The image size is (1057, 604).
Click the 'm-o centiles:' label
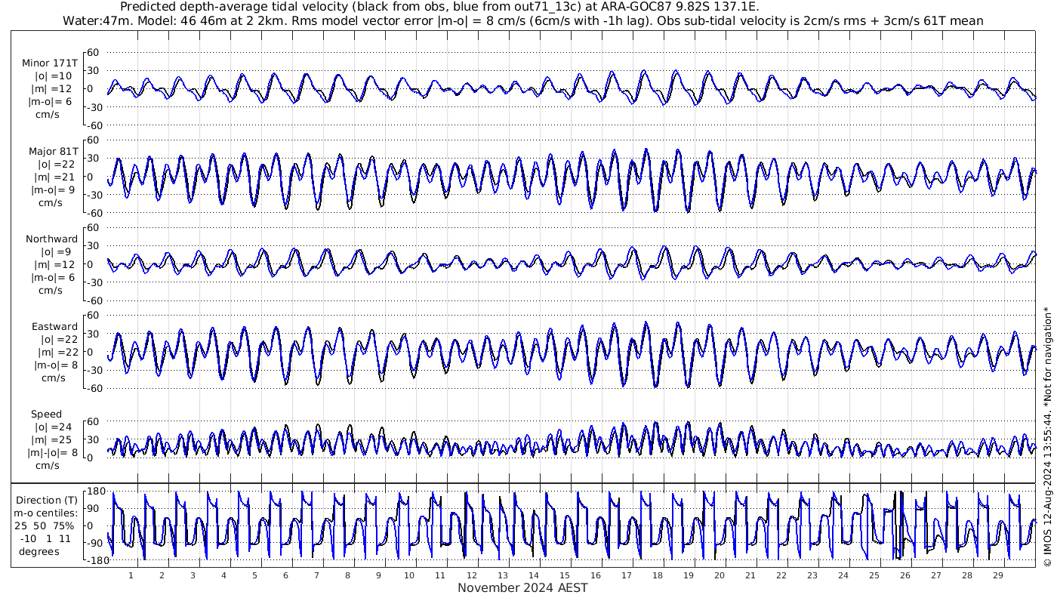(x=46, y=513)
